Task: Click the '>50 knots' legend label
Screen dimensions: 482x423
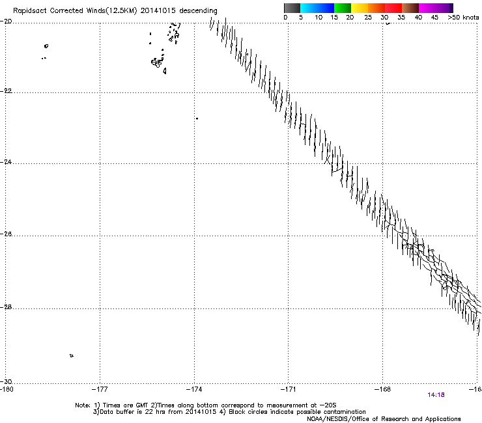Action: point(463,18)
